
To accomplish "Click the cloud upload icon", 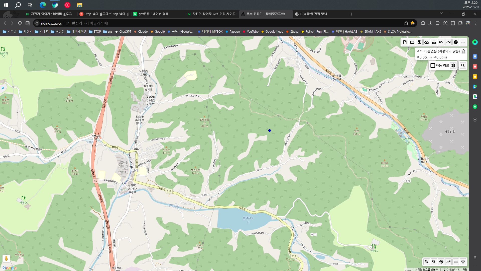I will point(427,42).
